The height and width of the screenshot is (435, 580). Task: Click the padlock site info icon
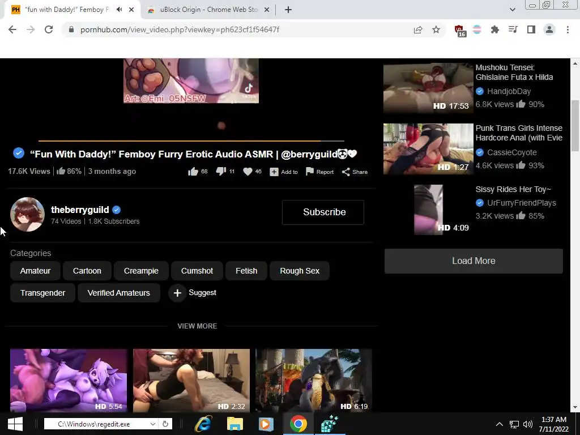click(x=71, y=29)
